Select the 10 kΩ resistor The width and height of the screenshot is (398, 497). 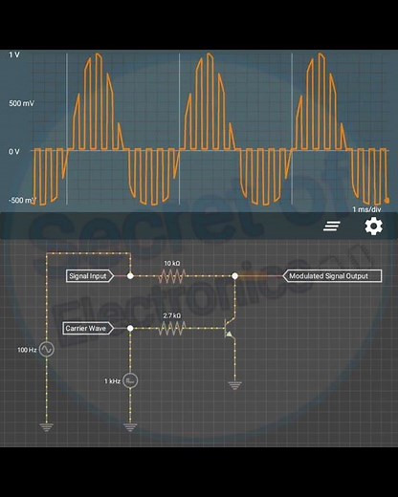click(x=172, y=276)
